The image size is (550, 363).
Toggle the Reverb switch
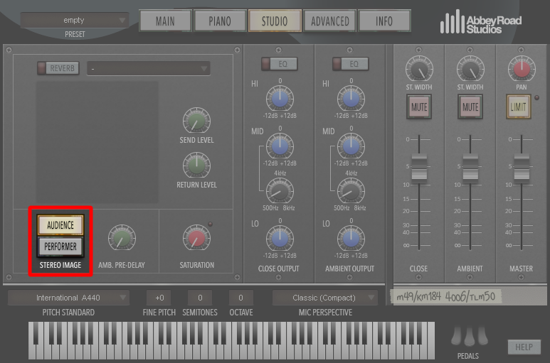tap(58, 68)
